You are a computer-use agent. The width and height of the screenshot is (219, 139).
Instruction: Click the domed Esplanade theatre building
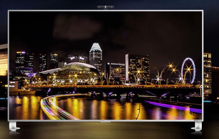pyautogui.click(x=77, y=73)
